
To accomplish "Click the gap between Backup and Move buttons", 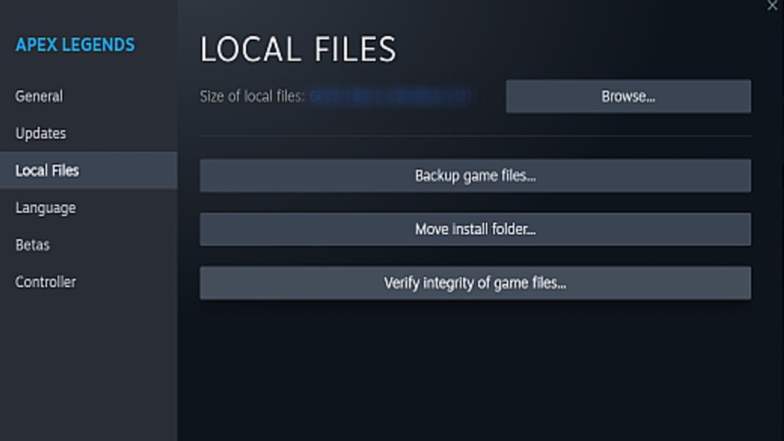I will tap(475, 202).
